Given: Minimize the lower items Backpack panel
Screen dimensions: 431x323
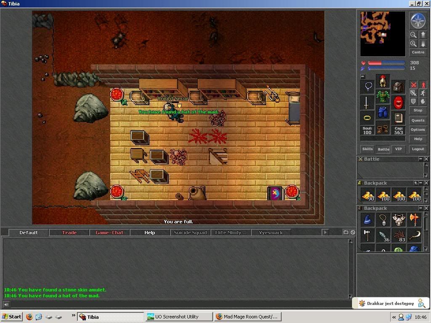Looking at the screenshot, I should pyautogui.click(x=420, y=208).
